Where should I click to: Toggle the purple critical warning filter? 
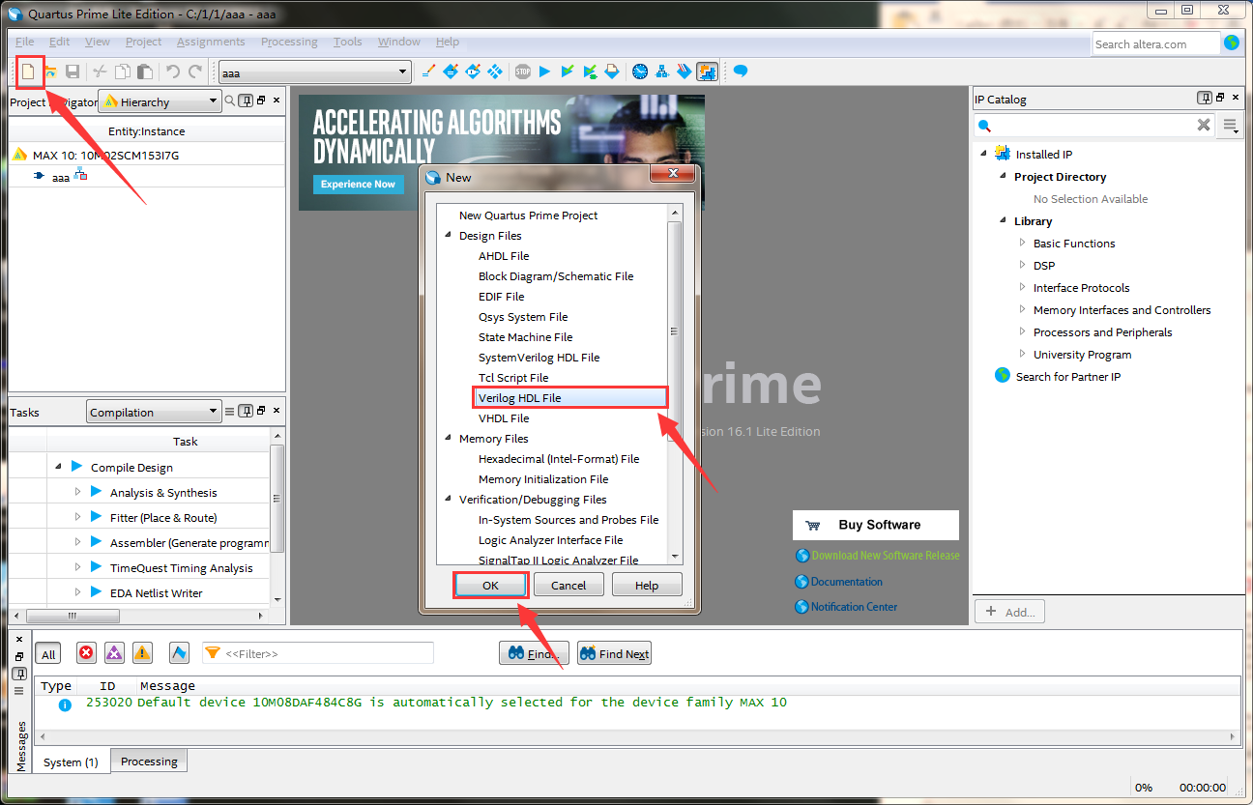[x=114, y=653]
